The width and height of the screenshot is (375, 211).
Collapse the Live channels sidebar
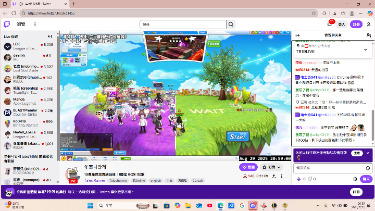tap(50, 36)
